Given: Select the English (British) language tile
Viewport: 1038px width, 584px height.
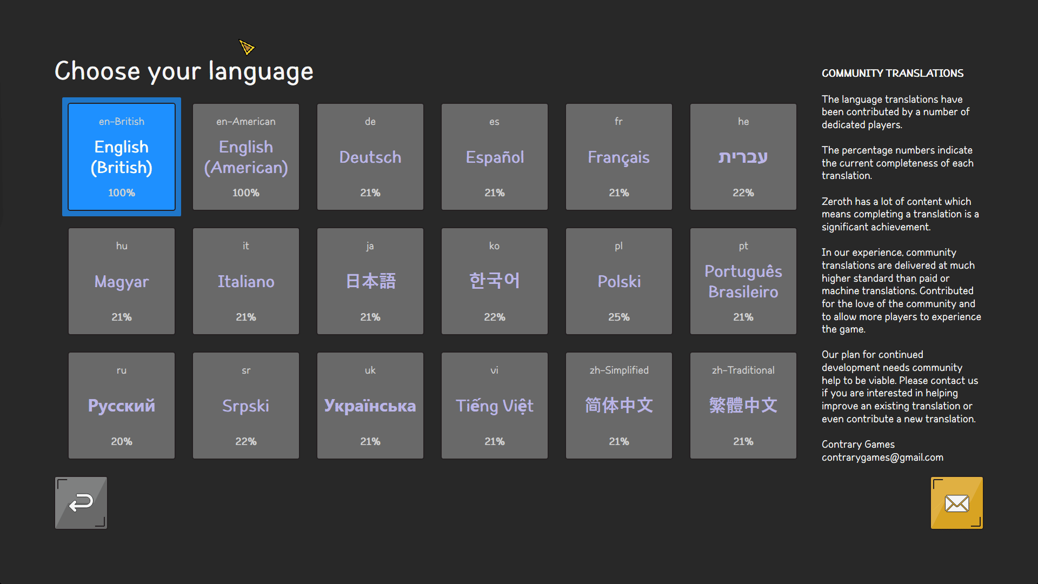Looking at the screenshot, I should pyautogui.click(x=122, y=157).
